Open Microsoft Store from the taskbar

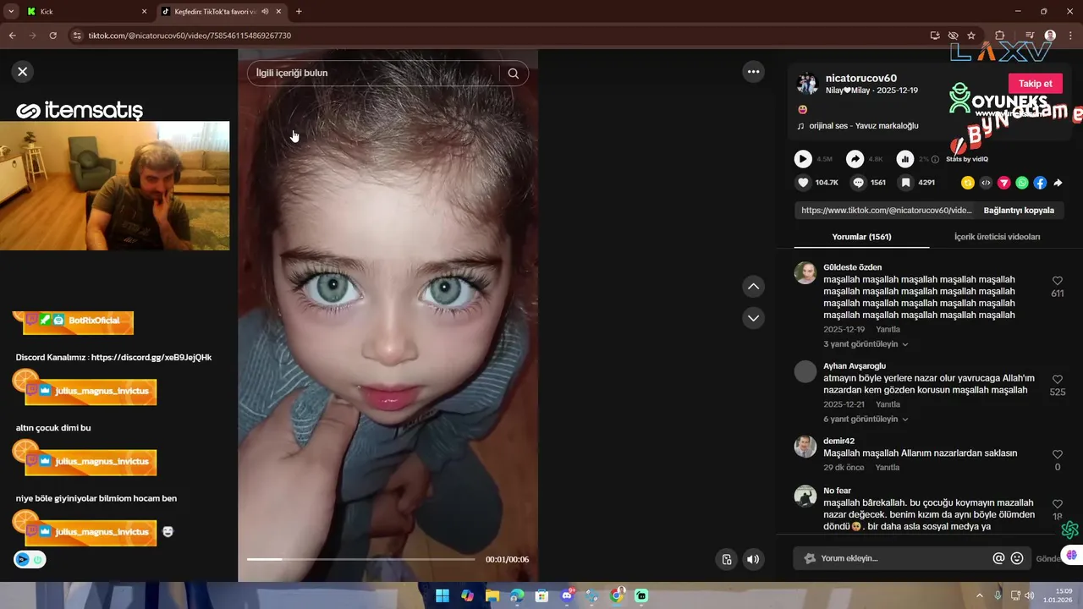(x=541, y=595)
